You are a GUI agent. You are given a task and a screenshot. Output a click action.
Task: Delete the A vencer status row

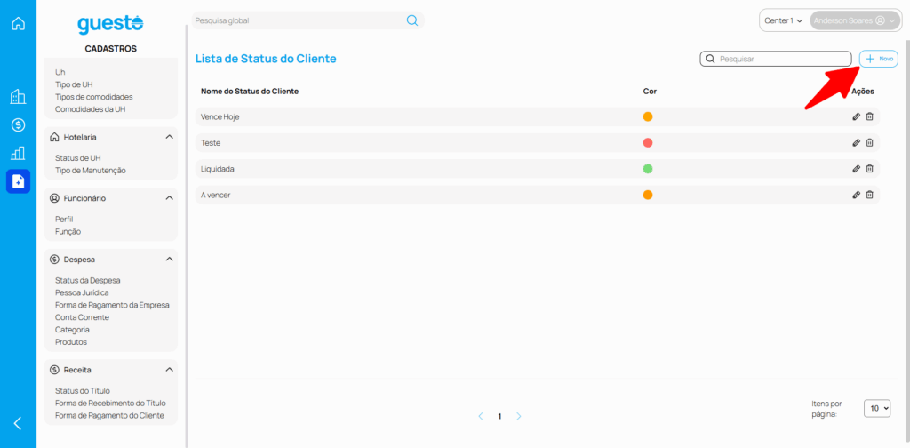click(x=870, y=195)
